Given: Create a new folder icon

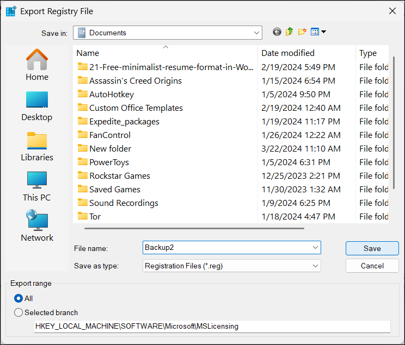Looking at the screenshot, I should [302, 32].
